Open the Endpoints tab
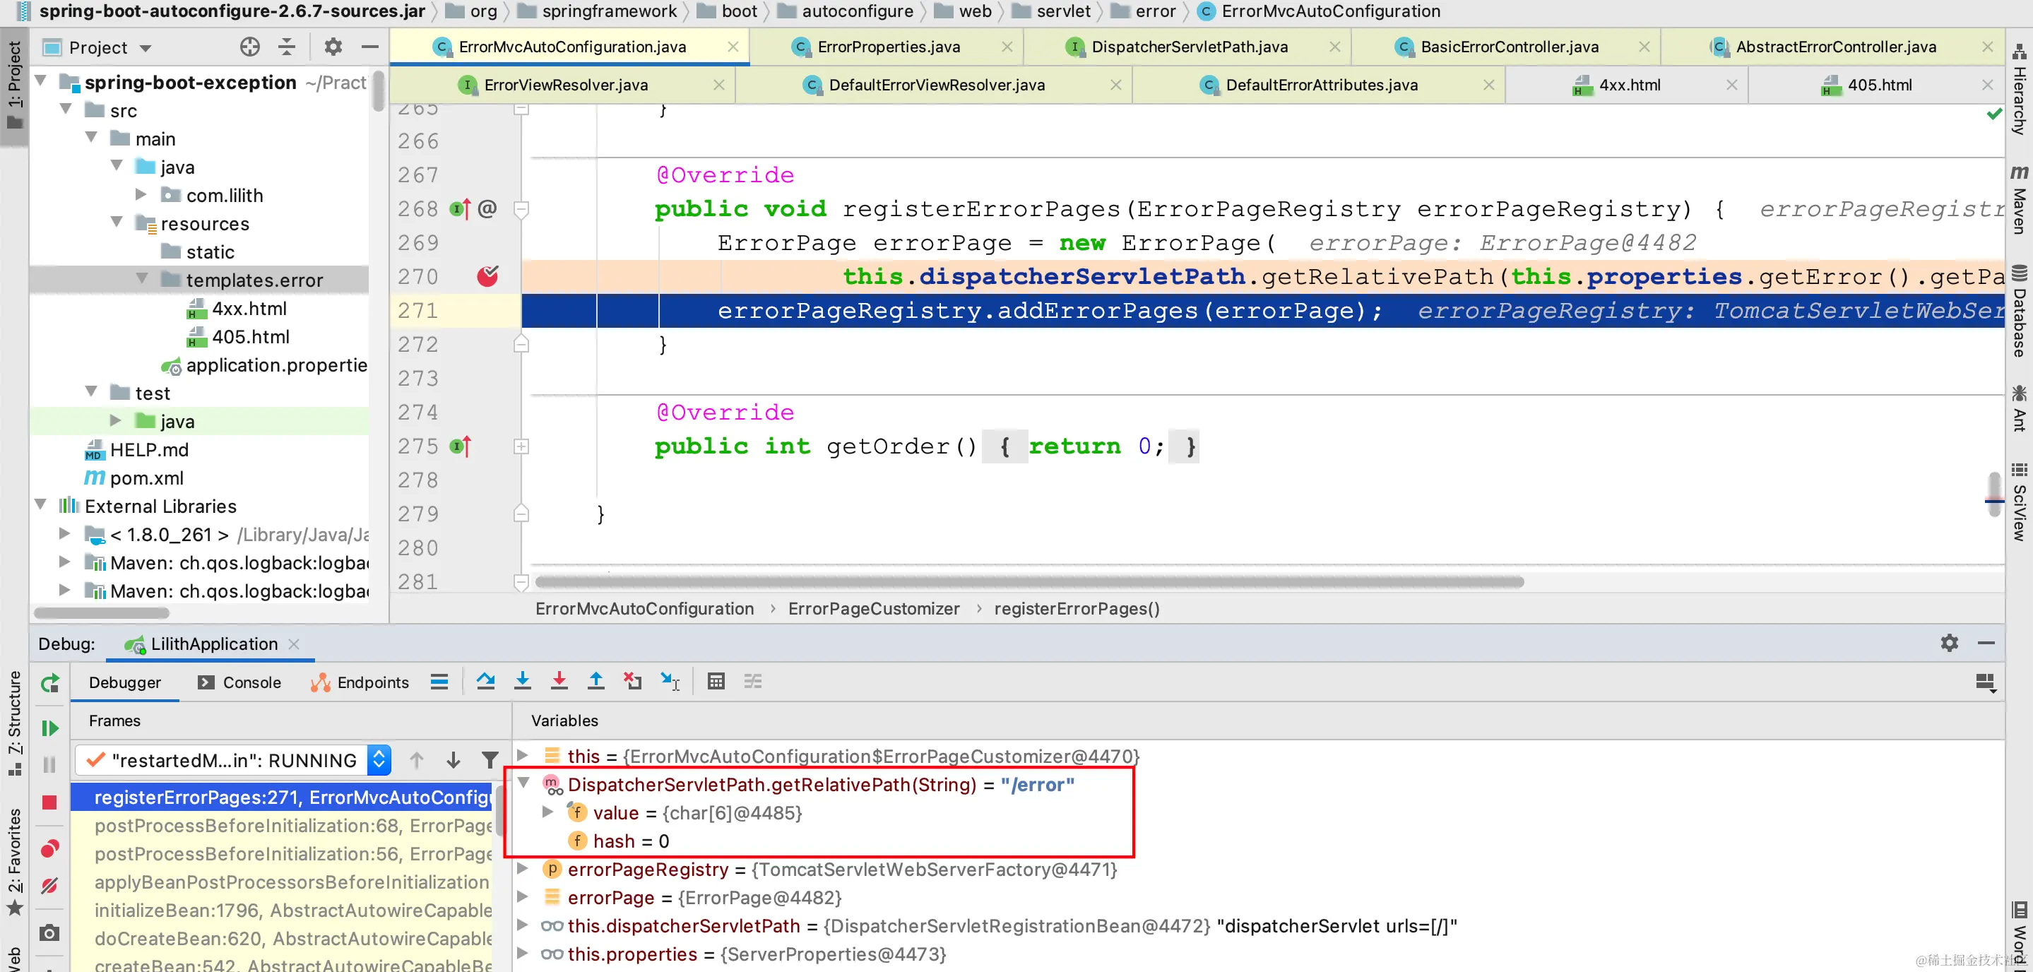2033x972 pixels. point(360,682)
